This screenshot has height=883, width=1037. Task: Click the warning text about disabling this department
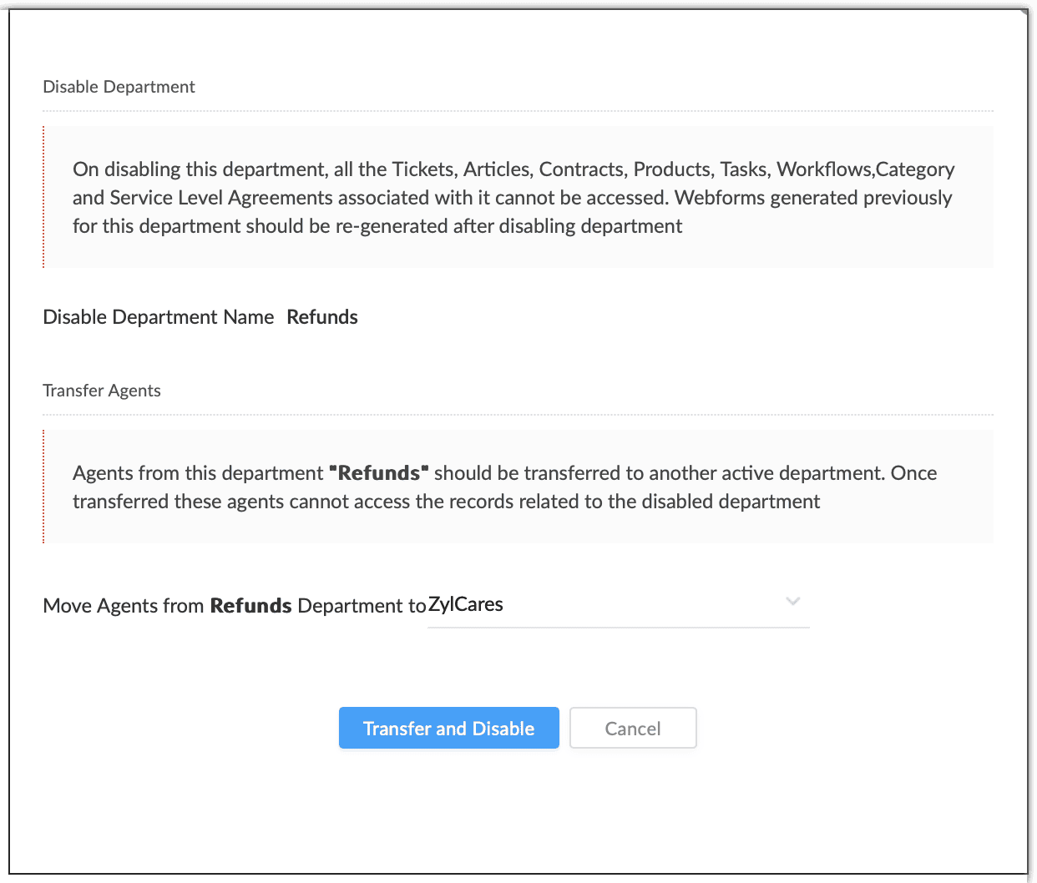513,198
